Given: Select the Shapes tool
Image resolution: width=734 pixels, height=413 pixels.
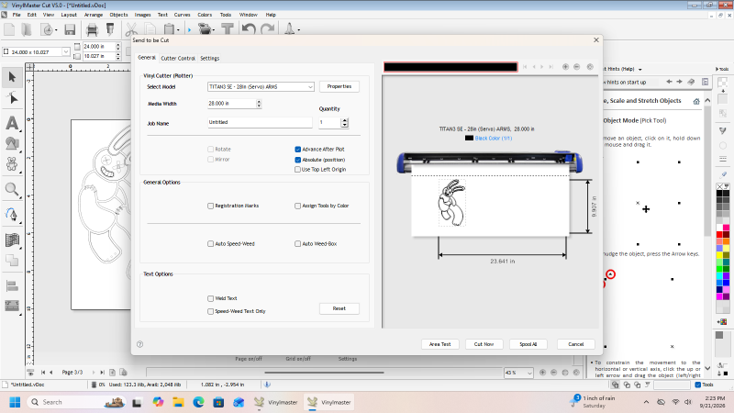Looking at the screenshot, I should 12,143.
